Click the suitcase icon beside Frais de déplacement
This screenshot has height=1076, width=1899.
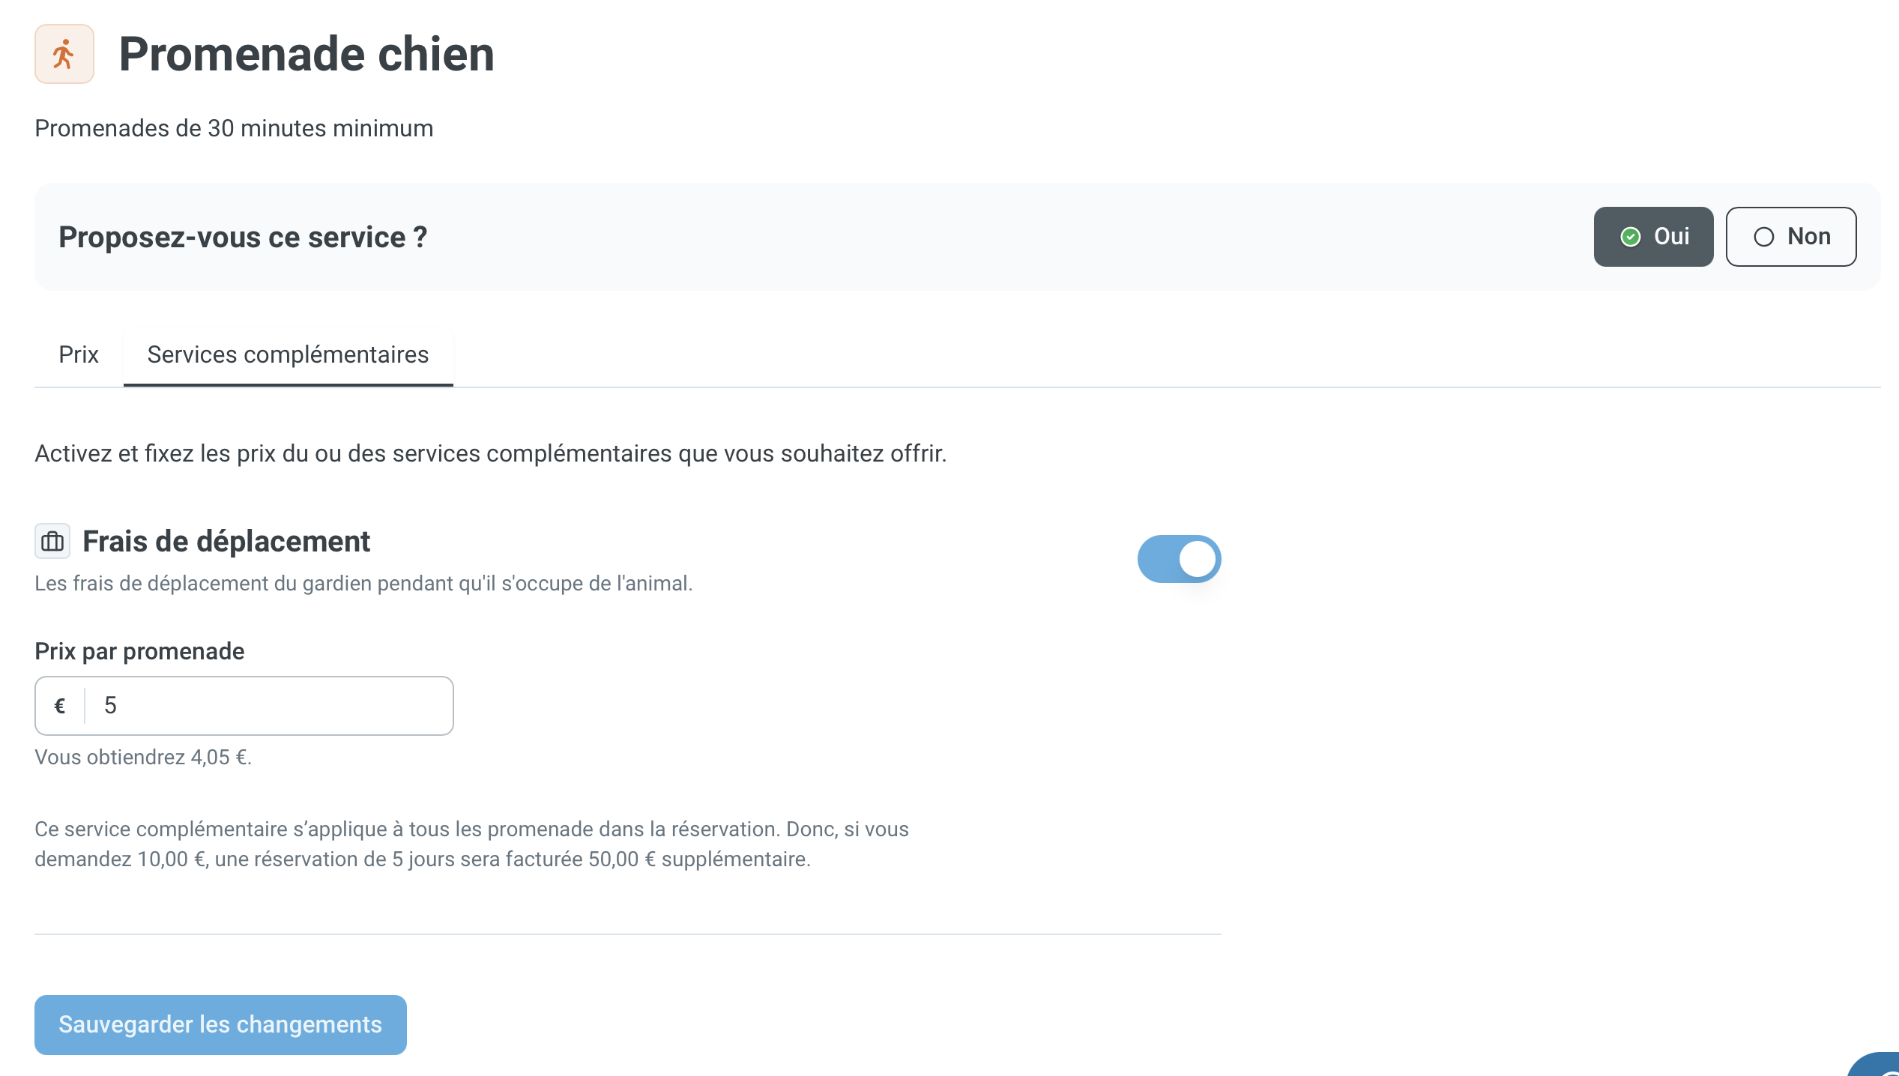52,541
